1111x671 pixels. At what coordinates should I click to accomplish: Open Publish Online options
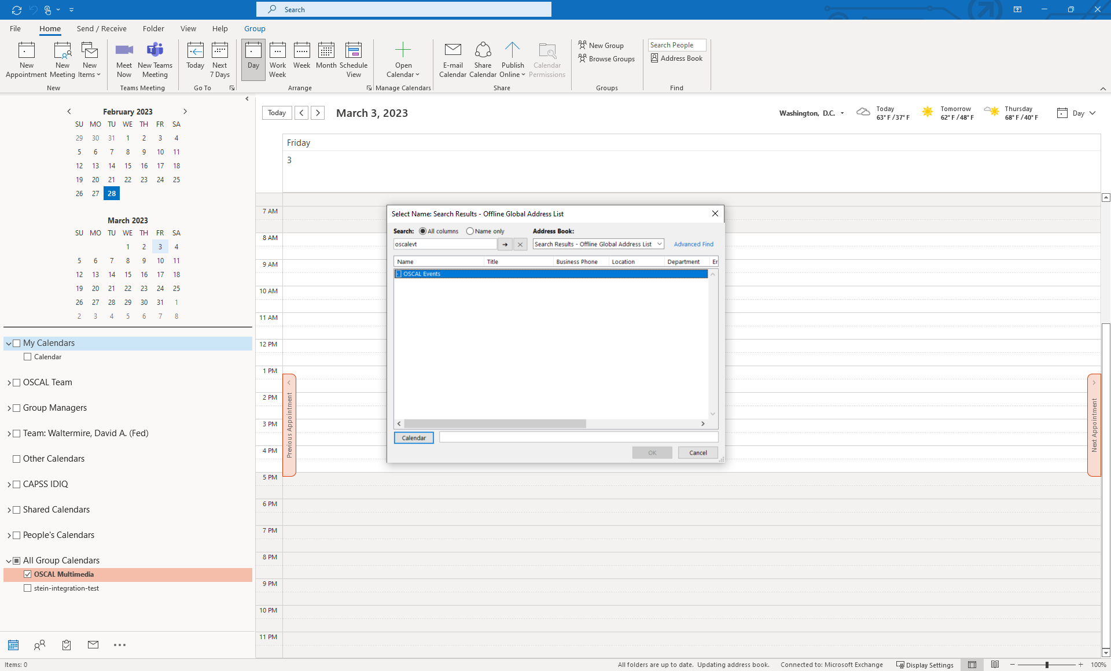513,60
